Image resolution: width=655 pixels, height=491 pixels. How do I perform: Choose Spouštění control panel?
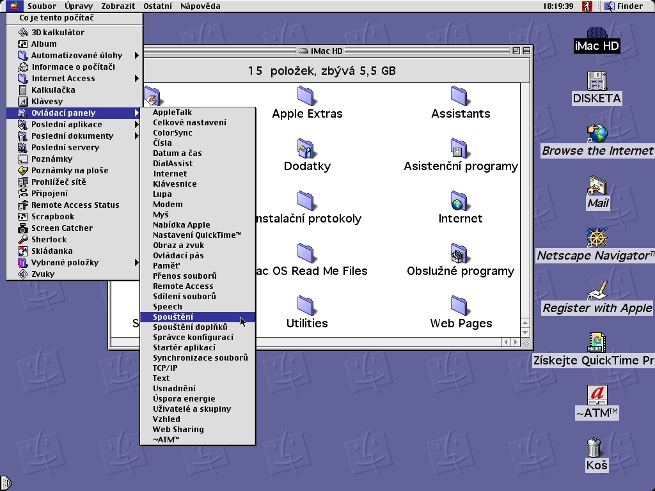pyautogui.click(x=198, y=317)
